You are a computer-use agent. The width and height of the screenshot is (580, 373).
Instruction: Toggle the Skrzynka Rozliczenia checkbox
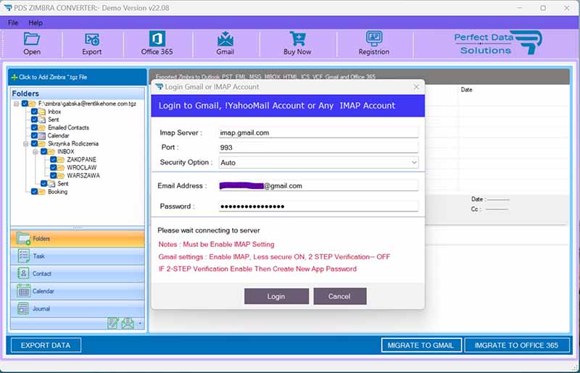[34, 143]
